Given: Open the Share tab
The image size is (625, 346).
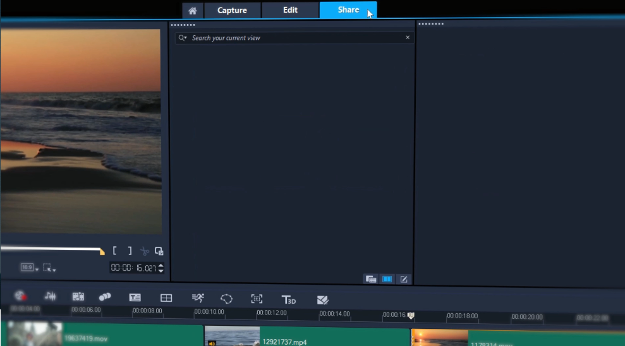Looking at the screenshot, I should [x=348, y=10].
